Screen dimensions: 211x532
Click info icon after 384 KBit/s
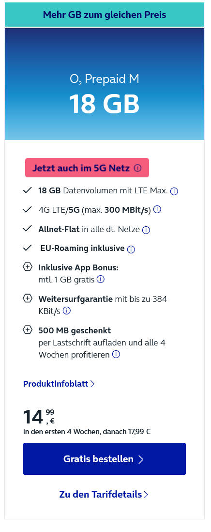pos(67,311)
